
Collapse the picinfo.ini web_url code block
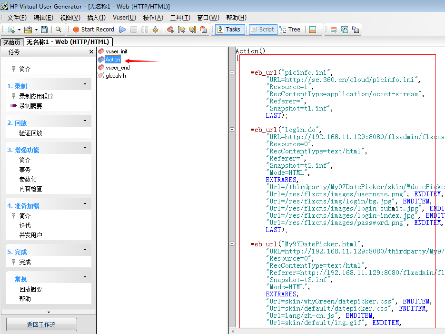[232, 72]
